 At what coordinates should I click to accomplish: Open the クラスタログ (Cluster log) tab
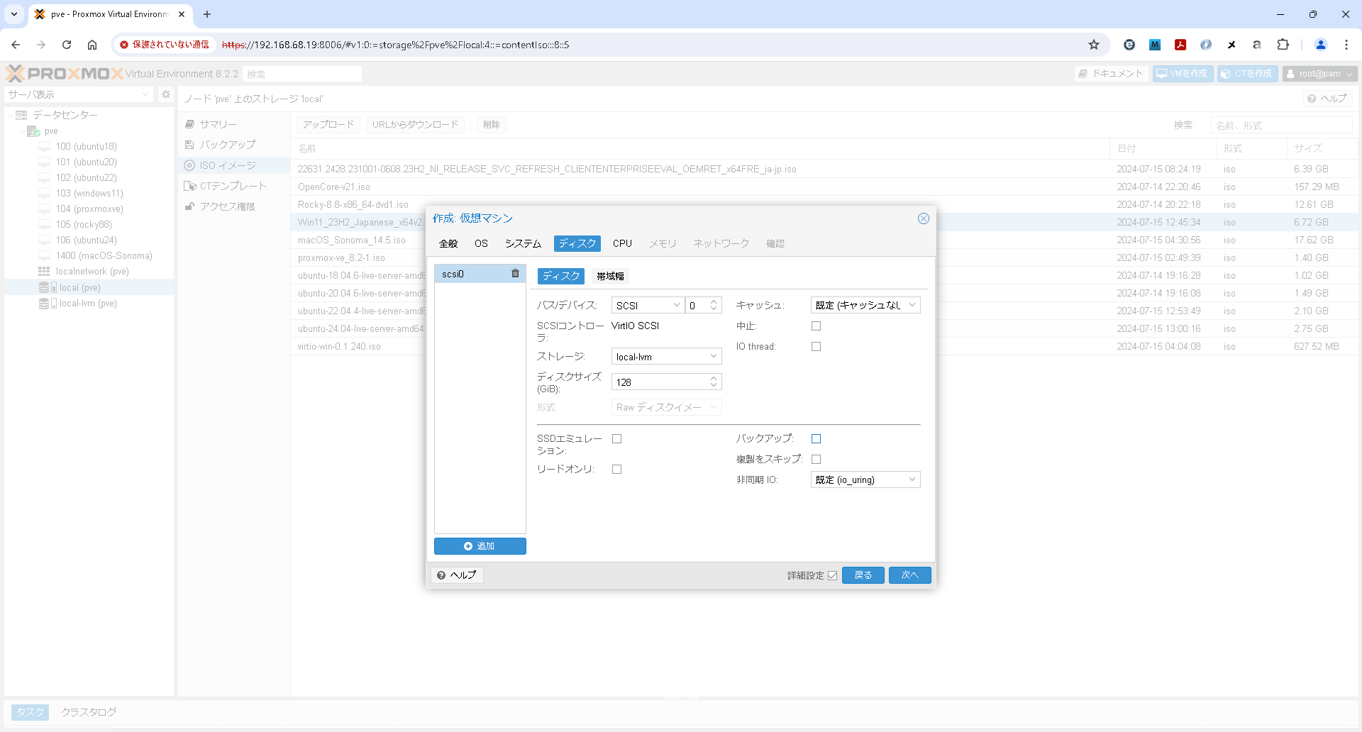[x=89, y=712]
